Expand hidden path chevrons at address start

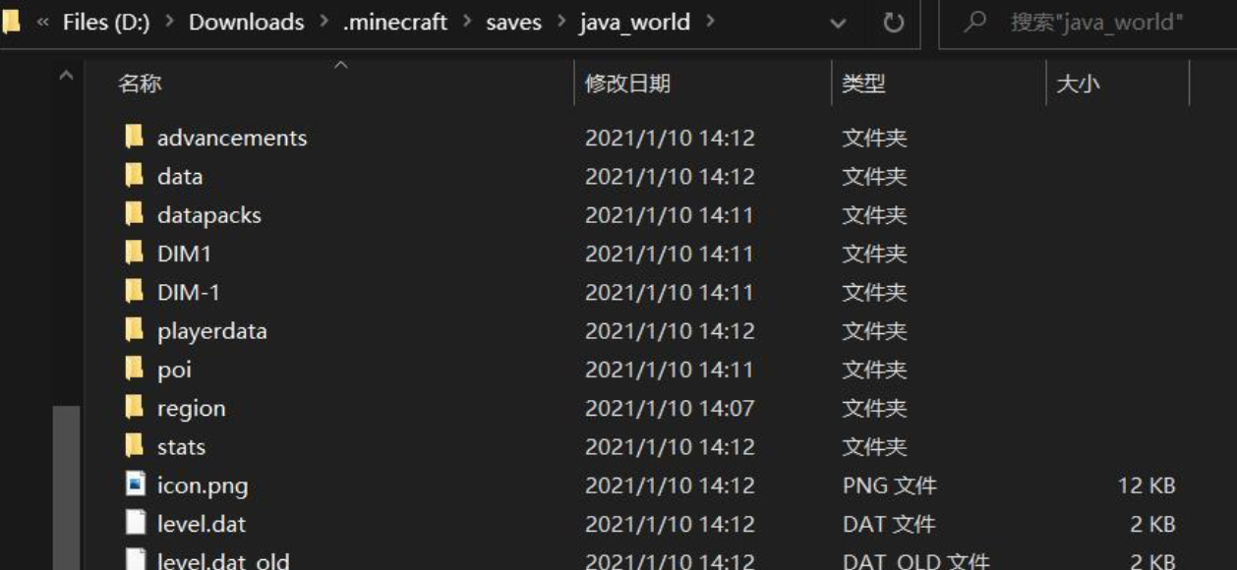[x=43, y=23]
